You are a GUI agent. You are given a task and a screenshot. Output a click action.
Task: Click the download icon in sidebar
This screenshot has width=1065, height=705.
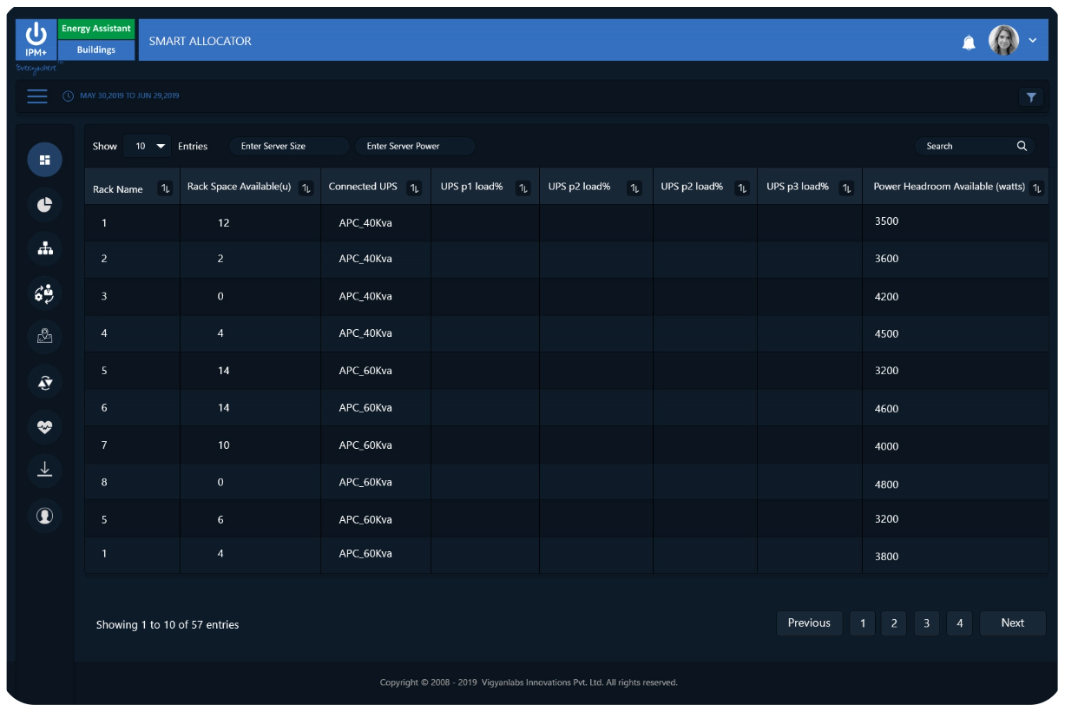pos(45,471)
